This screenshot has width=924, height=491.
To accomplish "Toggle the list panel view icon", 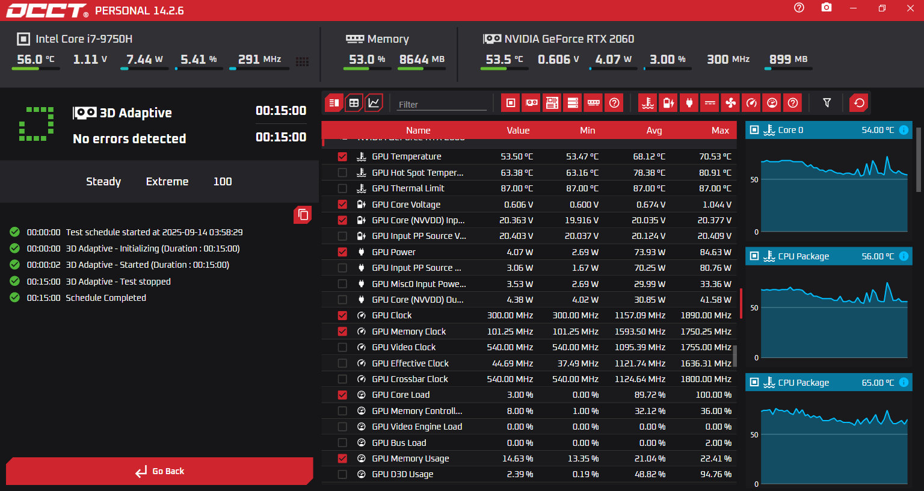I will pos(334,103).
